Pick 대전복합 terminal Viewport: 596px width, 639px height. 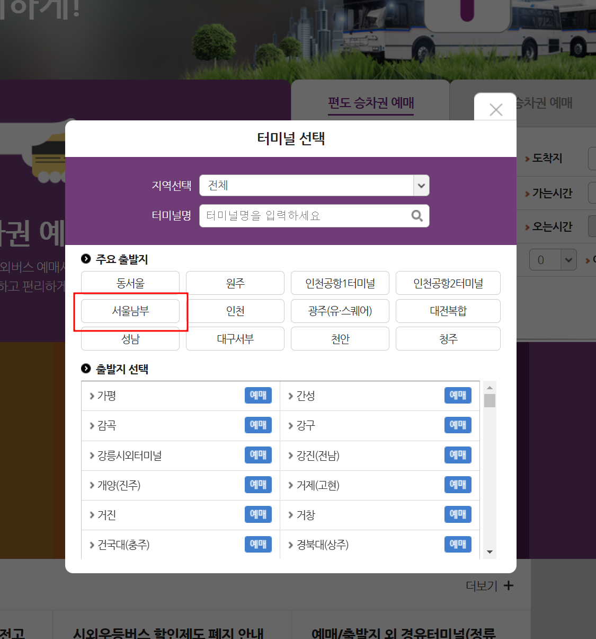pyautogui.click(x=448, y=311)
